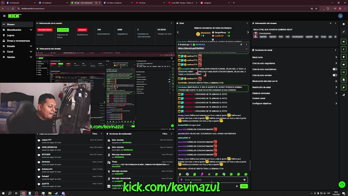Open the emoji picker in message box
The height and width of the screenshot is (196, 348).
pyautogui.click(x=244, y=180)
